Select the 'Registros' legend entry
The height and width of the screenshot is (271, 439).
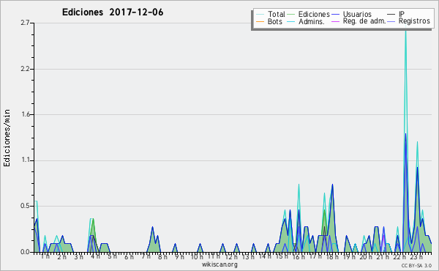coord(408,21)
